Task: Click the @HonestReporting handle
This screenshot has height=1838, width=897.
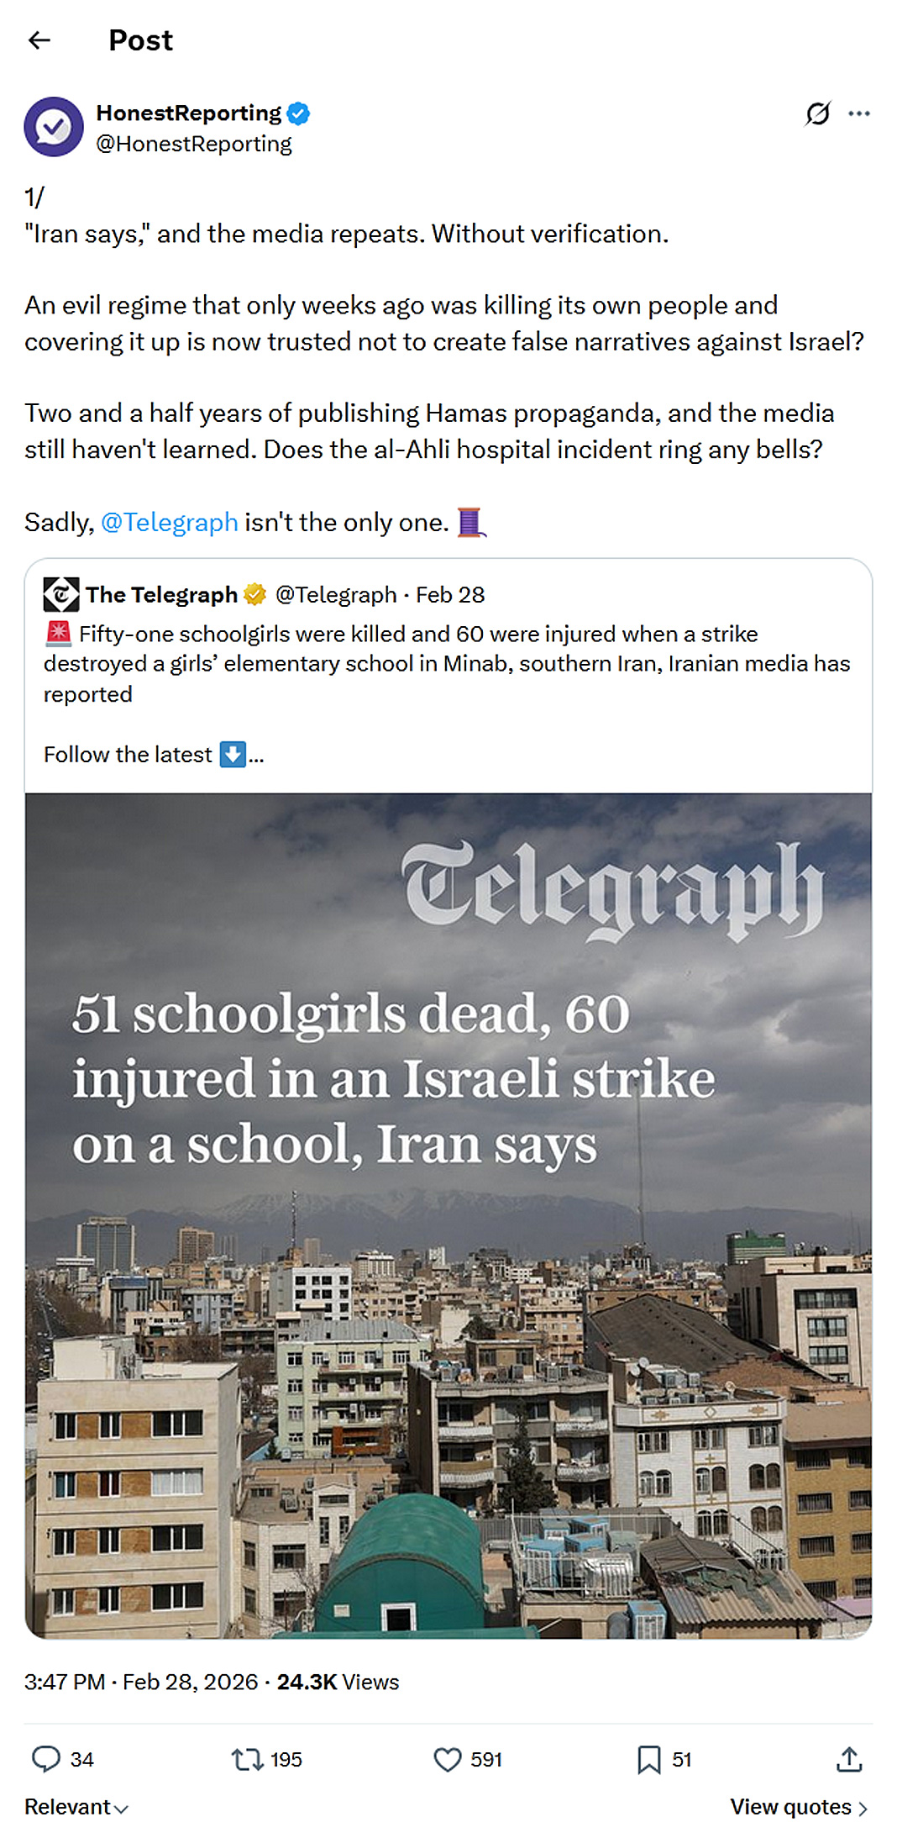Action: tap(194, 144)
